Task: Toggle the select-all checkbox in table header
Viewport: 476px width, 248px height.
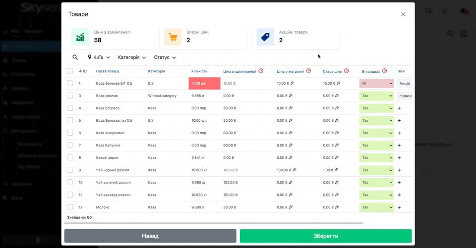Action: 70,71
